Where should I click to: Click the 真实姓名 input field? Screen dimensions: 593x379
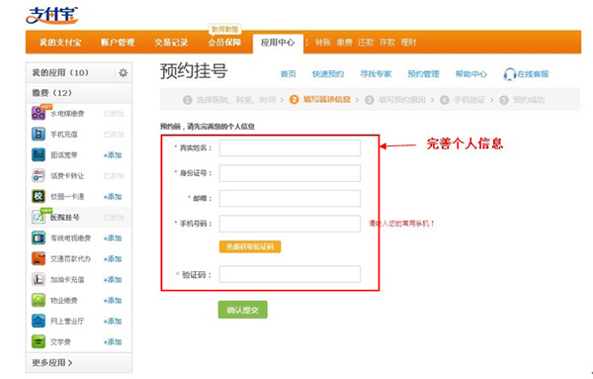click(290, 148)
